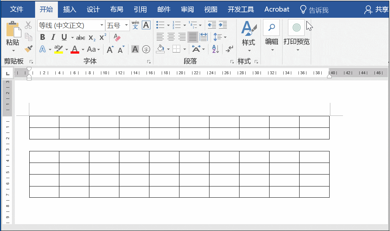Toggle Italic formatting
390x231 pixels.
53,37
